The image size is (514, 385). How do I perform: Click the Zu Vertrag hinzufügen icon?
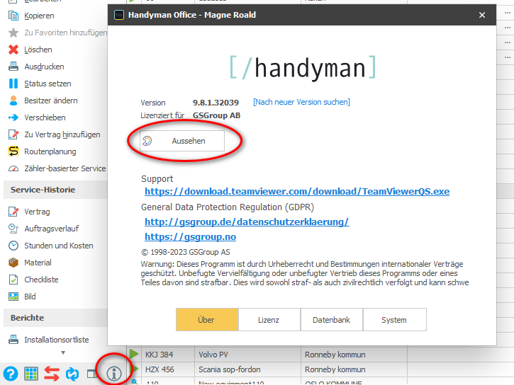click(x=13, y=134)
